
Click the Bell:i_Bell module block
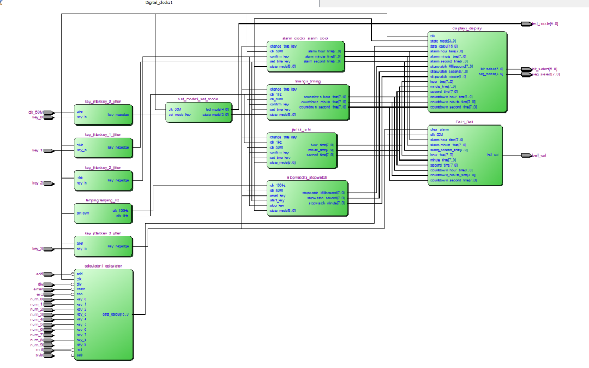465,156
